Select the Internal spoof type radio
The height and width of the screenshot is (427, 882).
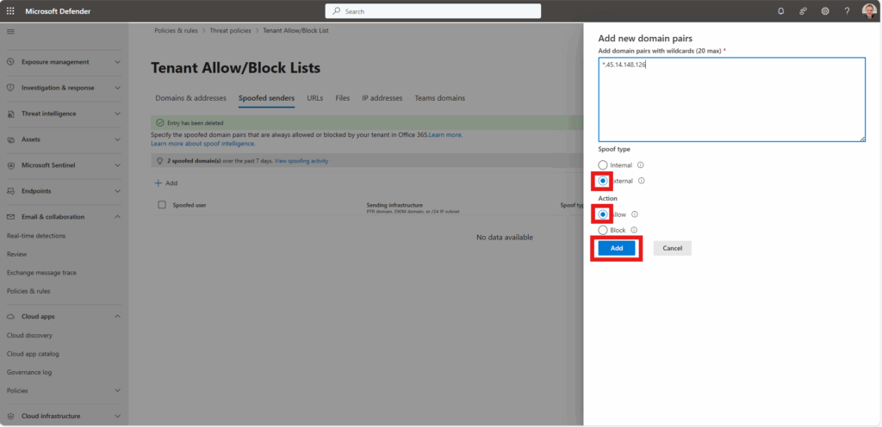pyautogui.click(x=603, y=165)
